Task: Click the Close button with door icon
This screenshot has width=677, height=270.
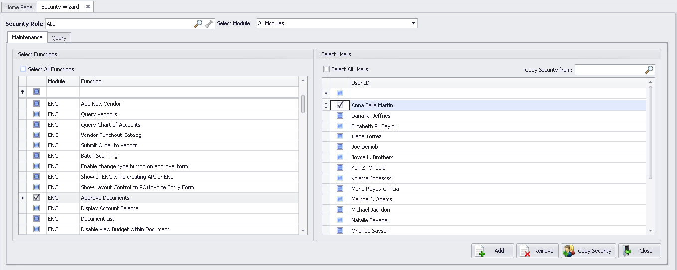Action: [639, 251]
